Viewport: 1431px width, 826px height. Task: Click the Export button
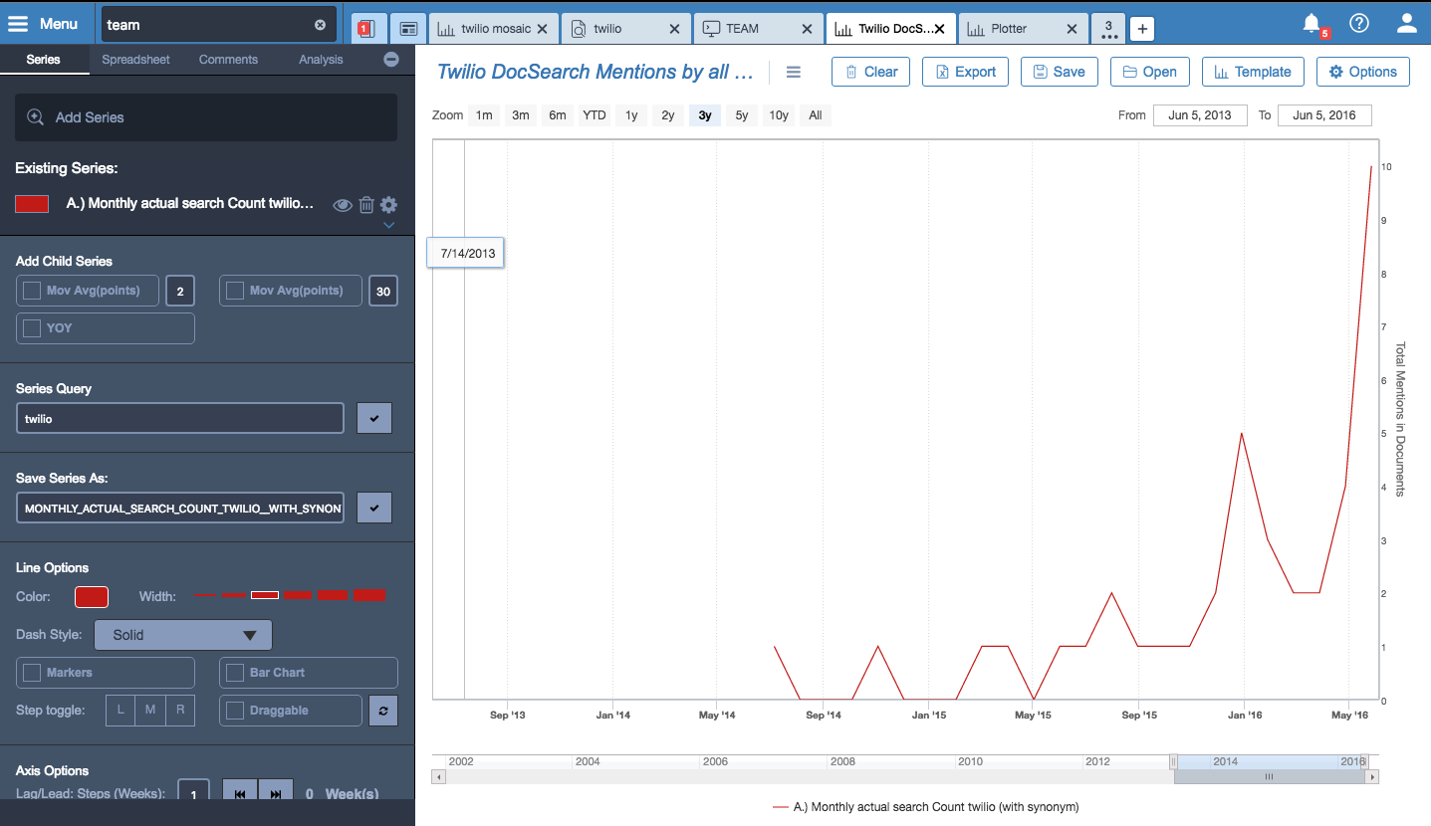(965, 72)
